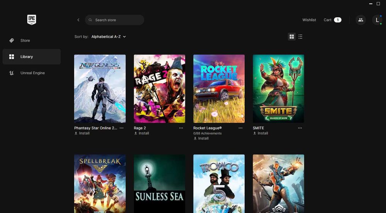Click the Rage 2 title text
Viewport: 386px width, 213px height.
pos(140,128)
